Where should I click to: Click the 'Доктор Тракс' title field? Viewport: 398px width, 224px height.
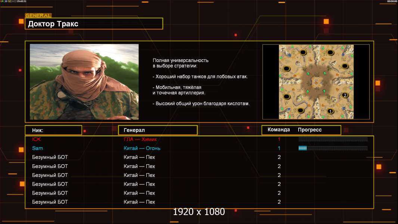[94, 24]
